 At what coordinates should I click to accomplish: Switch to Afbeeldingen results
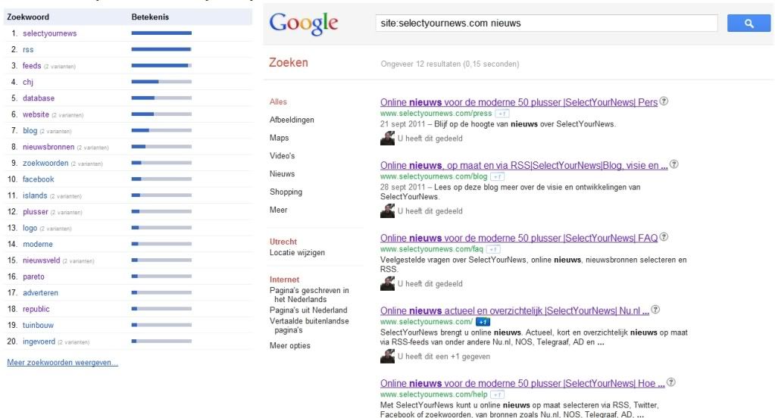click(x=292, y=120)
